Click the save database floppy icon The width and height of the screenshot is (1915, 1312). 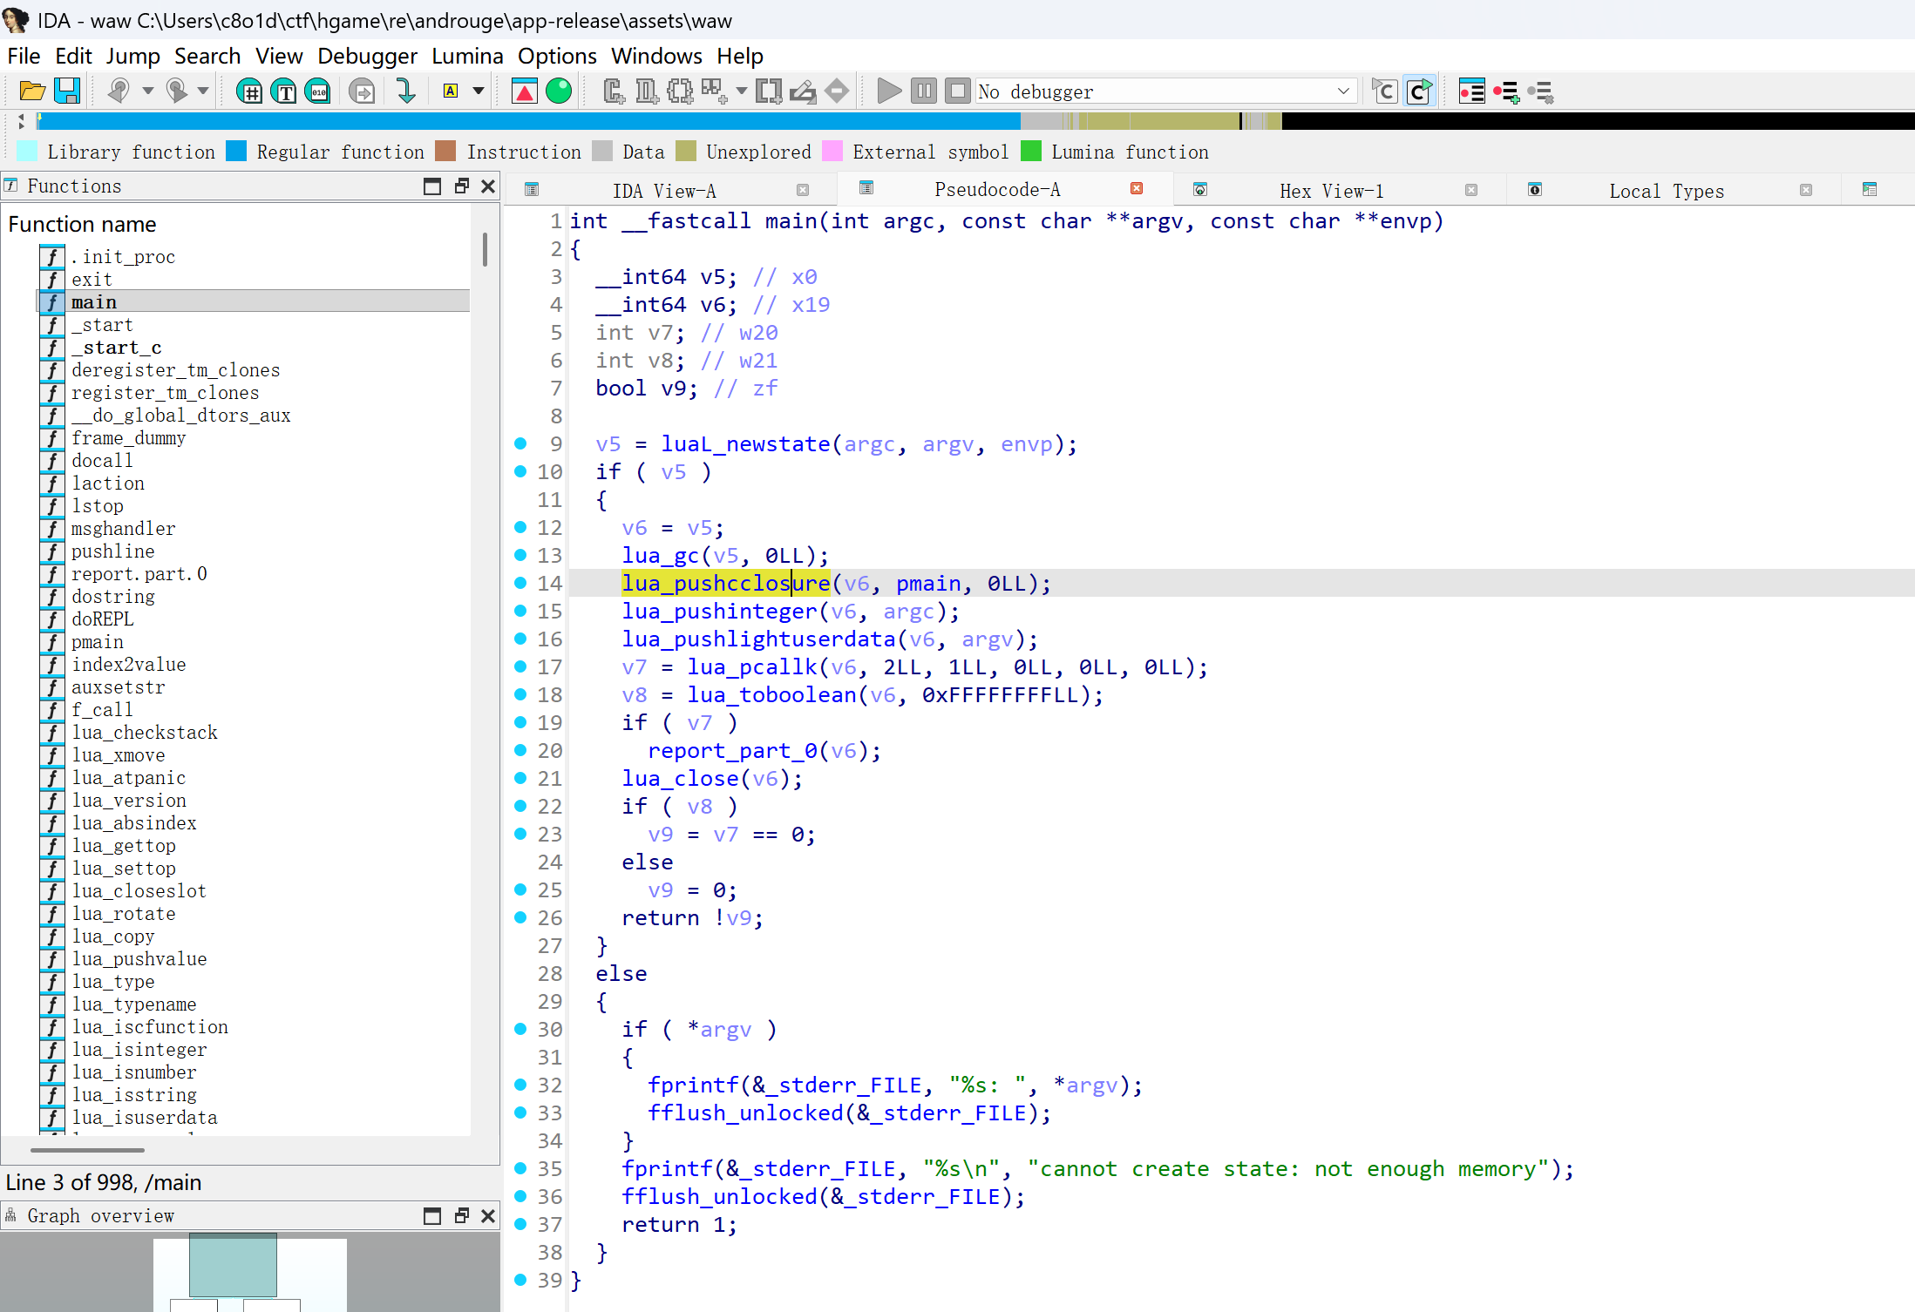click(67, 91)
